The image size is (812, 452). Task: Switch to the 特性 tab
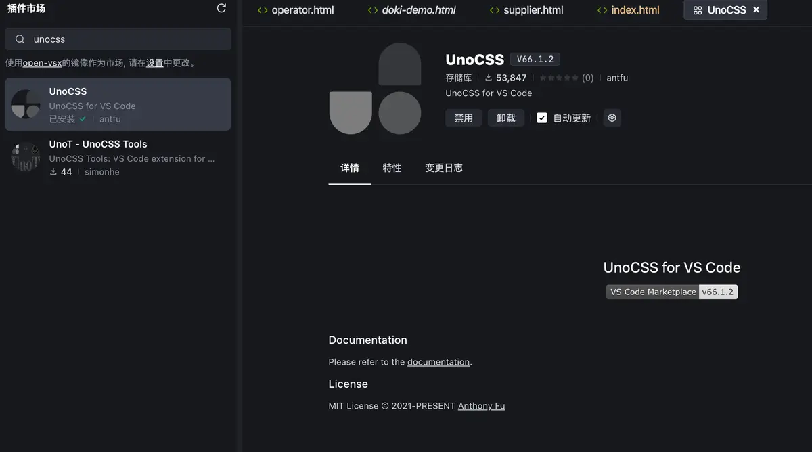tap(392, 167)
